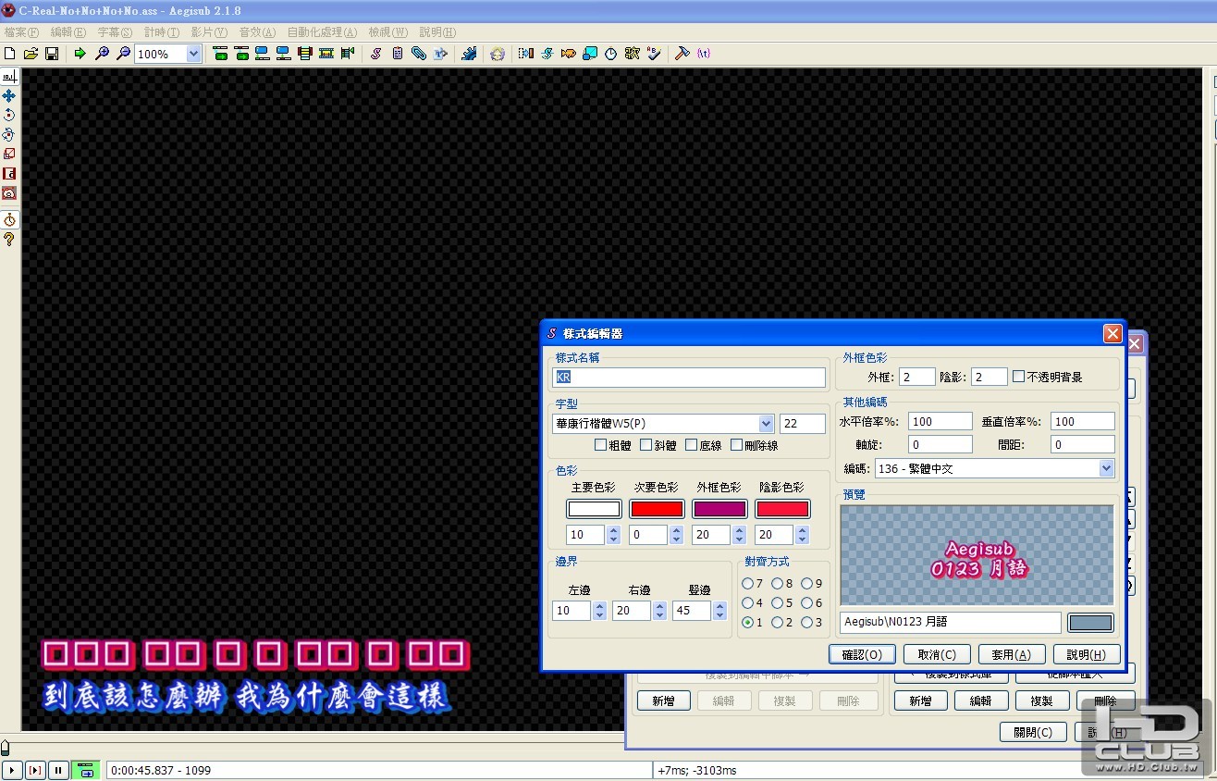The width and height of the screenshot is (1217, 781).
Task: Click the spell checker toolbar icon
Action: tap(654, 54)
